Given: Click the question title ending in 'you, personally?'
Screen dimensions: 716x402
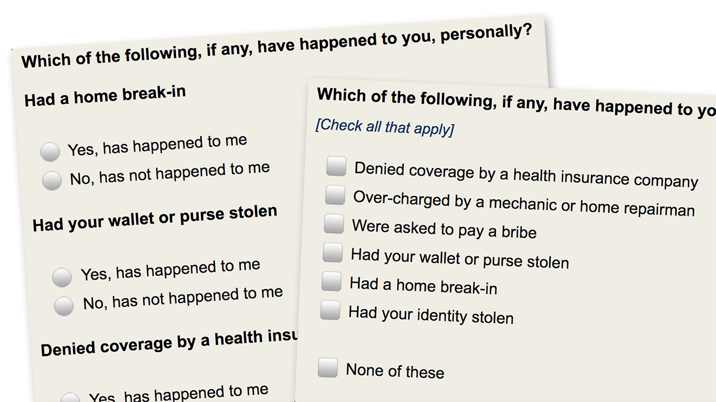Looking at the screenshot, I should coord(276,47).
